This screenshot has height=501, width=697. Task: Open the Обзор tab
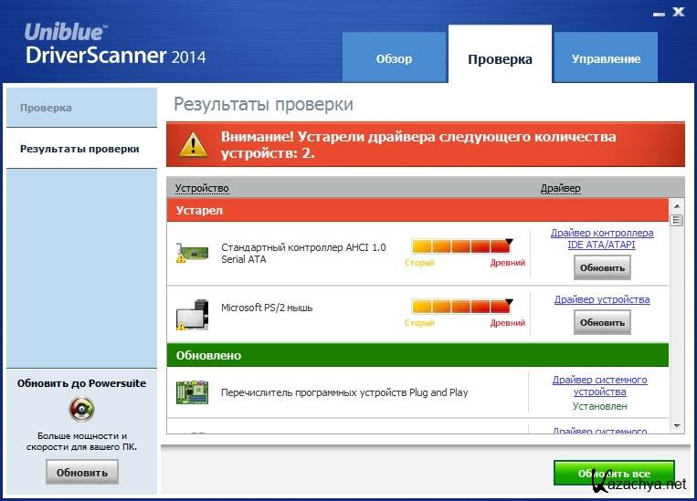(395, 58)
